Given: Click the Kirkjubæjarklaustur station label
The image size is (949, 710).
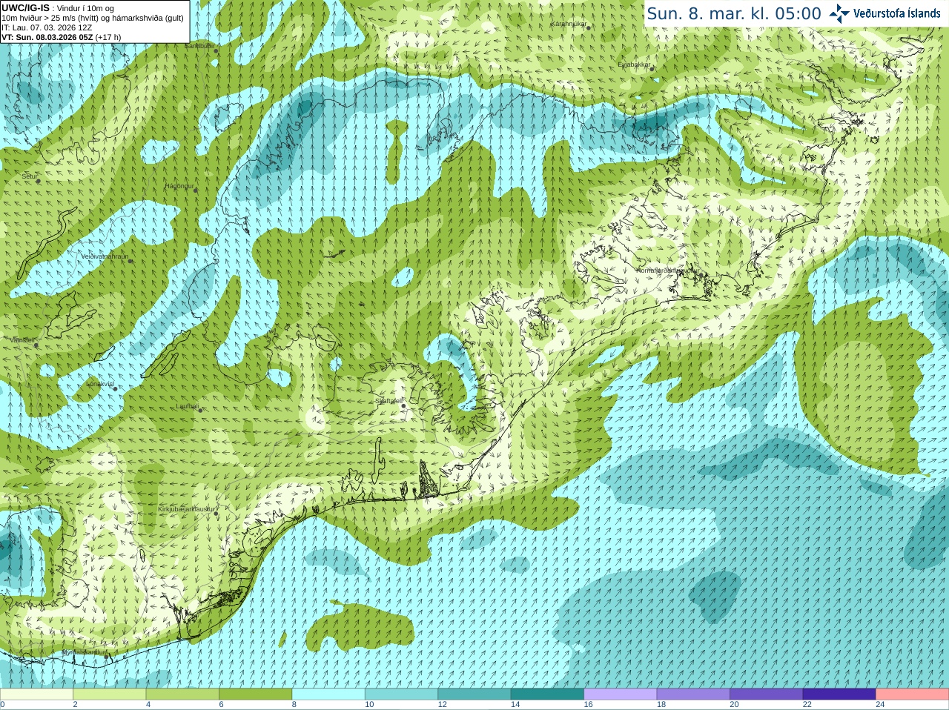Looking at the screenshot, I should (187, 509).
